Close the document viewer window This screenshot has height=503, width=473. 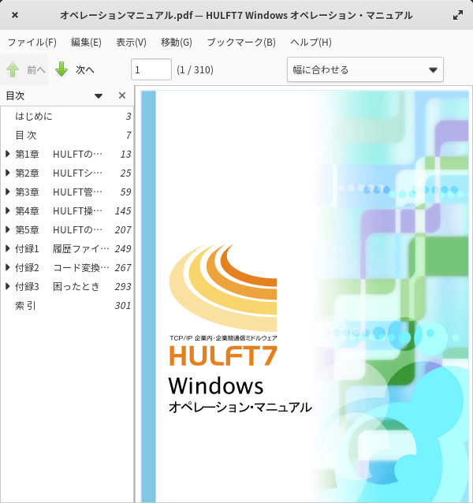(15, 15)
